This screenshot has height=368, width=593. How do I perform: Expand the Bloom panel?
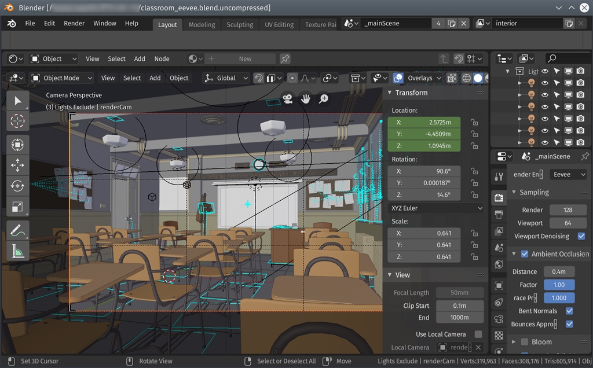coord(514,342)
